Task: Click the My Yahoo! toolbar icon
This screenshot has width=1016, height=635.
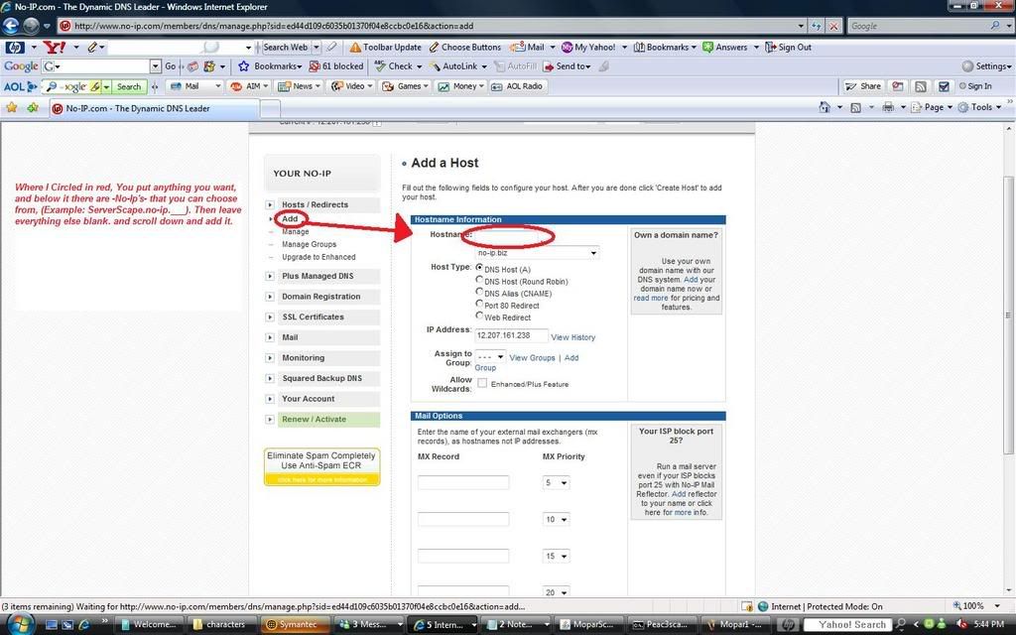Action: 567,48
